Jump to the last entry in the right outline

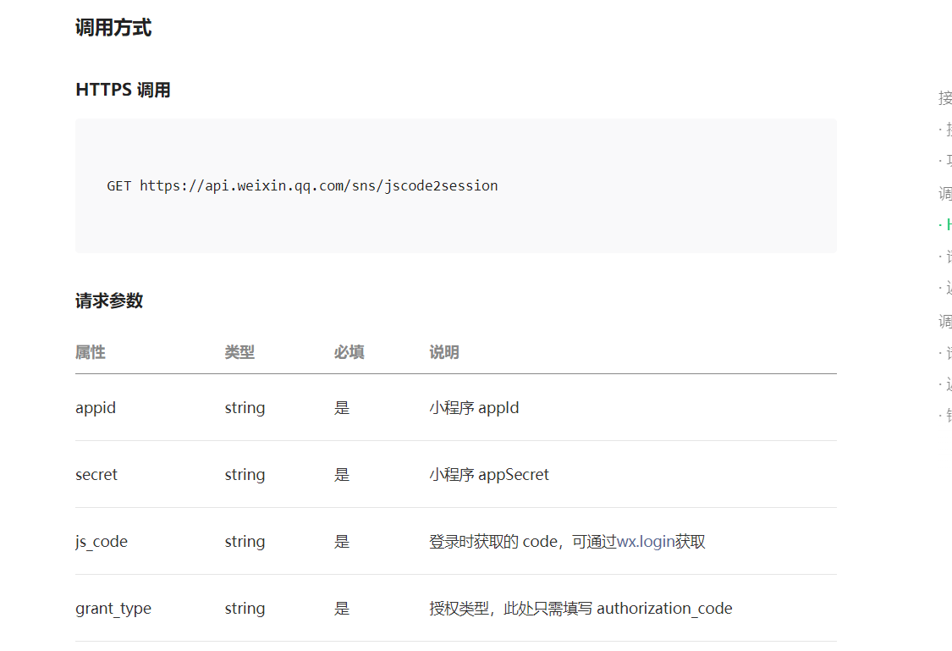[947, 416]
